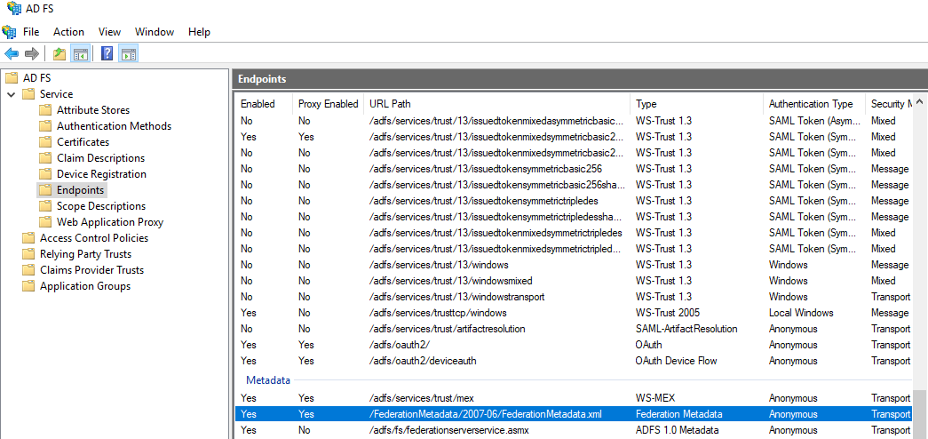Select the /adfs/oauth2/ endpoint row
This screenshot has height=439, width=928.
tap(574, 344)
